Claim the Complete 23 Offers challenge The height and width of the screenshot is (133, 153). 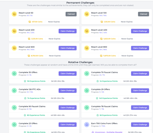[67, 125]
